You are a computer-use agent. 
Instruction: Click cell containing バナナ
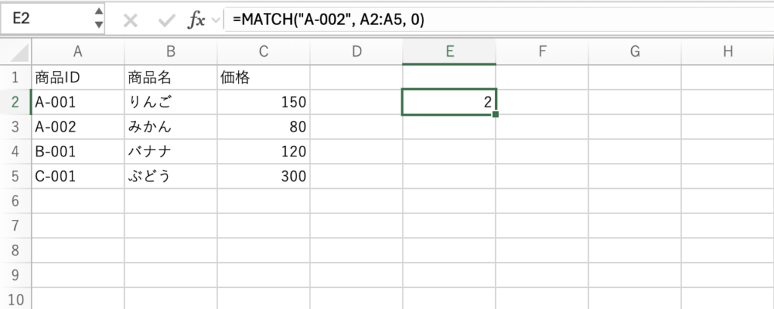[170, 151]
